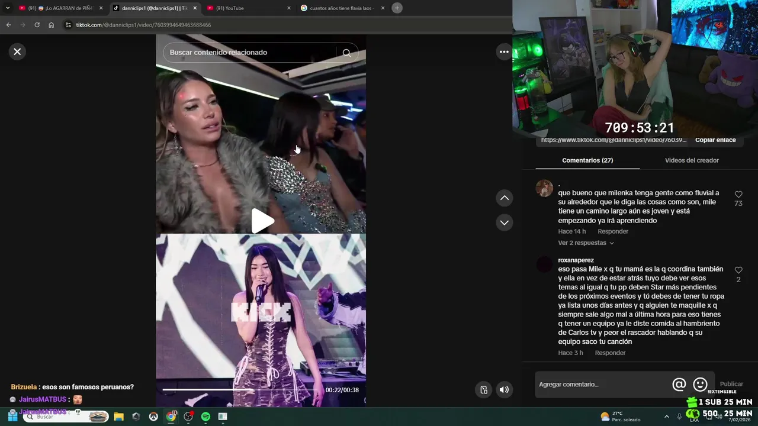Switch to Comentarios (27) tab

click(587, 160)
